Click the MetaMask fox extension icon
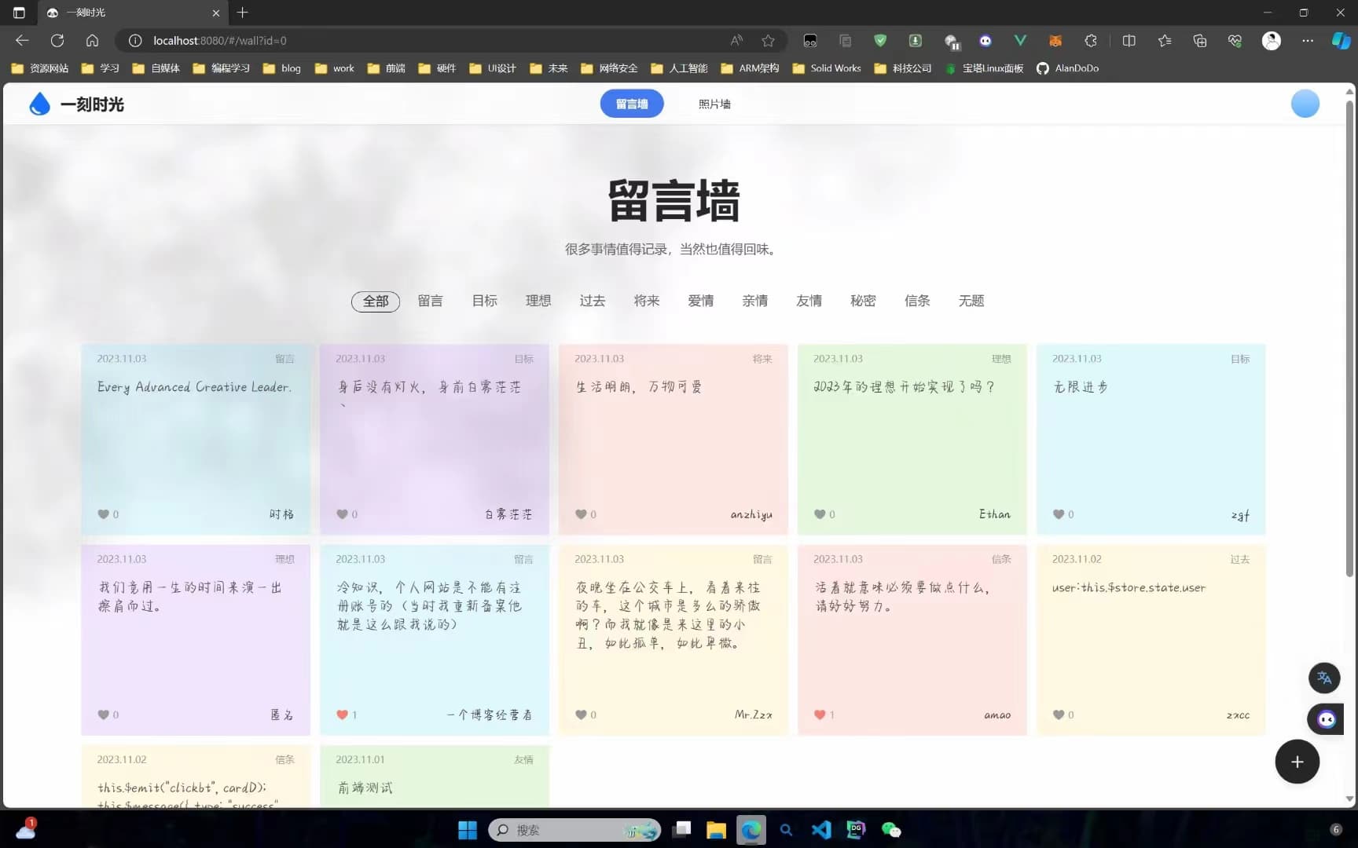Image resolution: width=1358 pixels, height=848 pixels. pyautogui.click(x=1055, y=41)
